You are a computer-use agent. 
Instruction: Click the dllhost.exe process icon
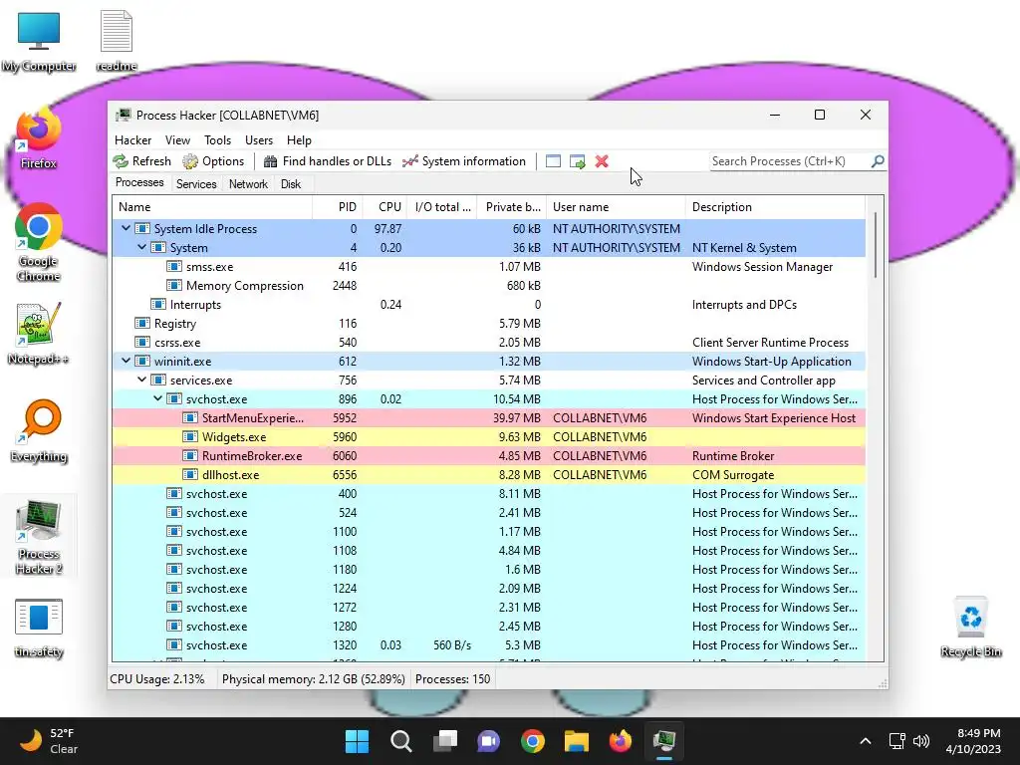click(190, 475)
